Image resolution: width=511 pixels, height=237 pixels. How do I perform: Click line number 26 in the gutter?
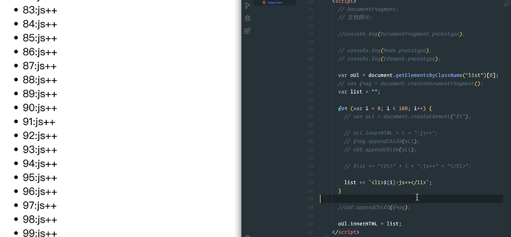coord(310,108)
